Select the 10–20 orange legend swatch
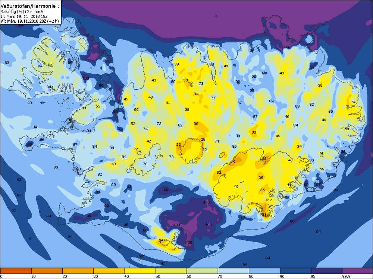Image resolution: width=373 pixels, height=279 pixels. click(47, 271)
